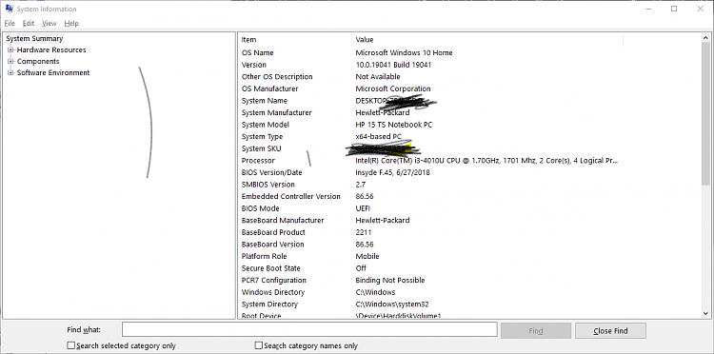The width and height of the screenshot is (714, 354).
Task: Click the Close Find button
Action: click(610, 331)
